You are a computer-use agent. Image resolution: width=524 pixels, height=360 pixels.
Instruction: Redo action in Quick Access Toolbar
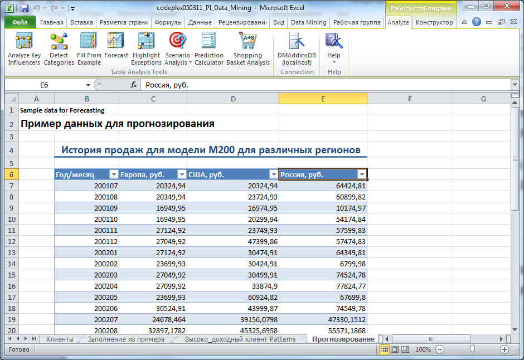pyautogui.click(x=54, y=8)
